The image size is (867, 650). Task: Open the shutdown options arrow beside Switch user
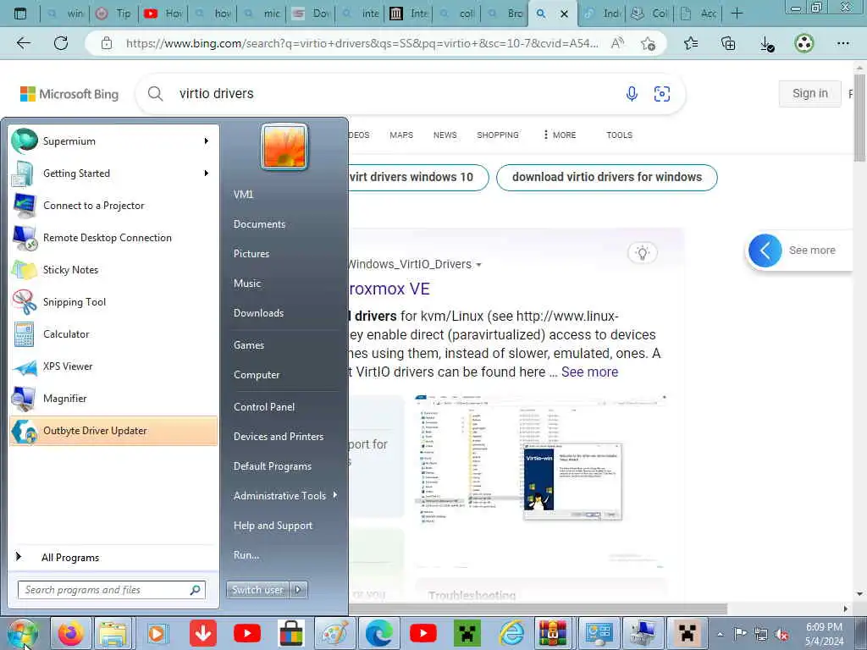coord(299,590)
